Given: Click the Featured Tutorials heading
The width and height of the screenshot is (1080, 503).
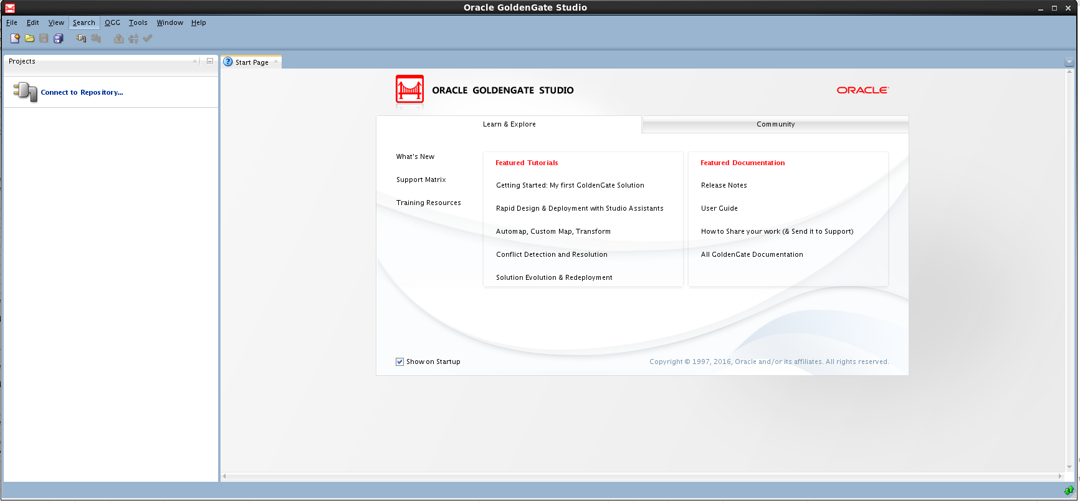Looking at the screenshot, I should coord(527,163).
